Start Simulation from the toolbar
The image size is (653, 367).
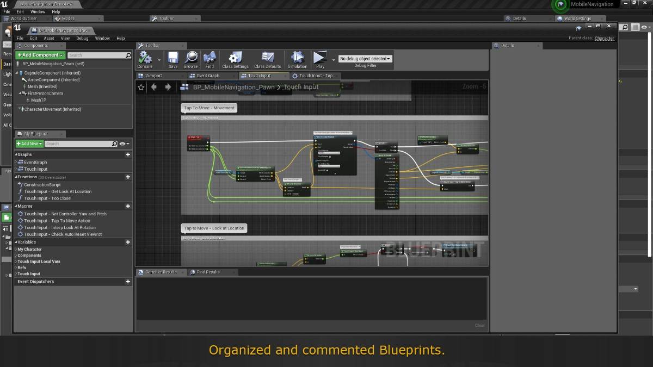point(297,60)
